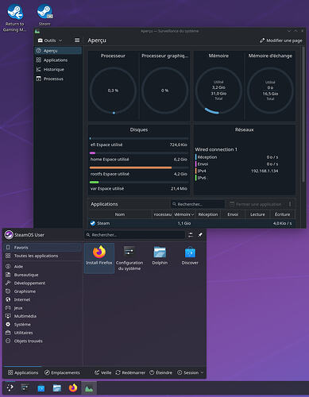Select the Steam row in the applications table
This screenshot has width=309, height=397.
pyautogui.click(x=191, y=223)
